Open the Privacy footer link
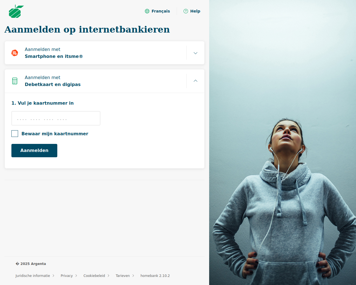Viewport: 356px width, 285px height. [67, 276]
